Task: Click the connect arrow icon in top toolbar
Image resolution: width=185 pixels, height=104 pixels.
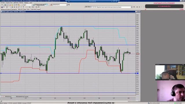Action: coord(2,5)
